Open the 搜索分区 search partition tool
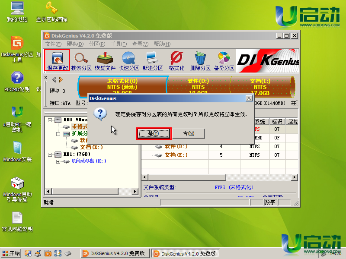 click(81, 61)
